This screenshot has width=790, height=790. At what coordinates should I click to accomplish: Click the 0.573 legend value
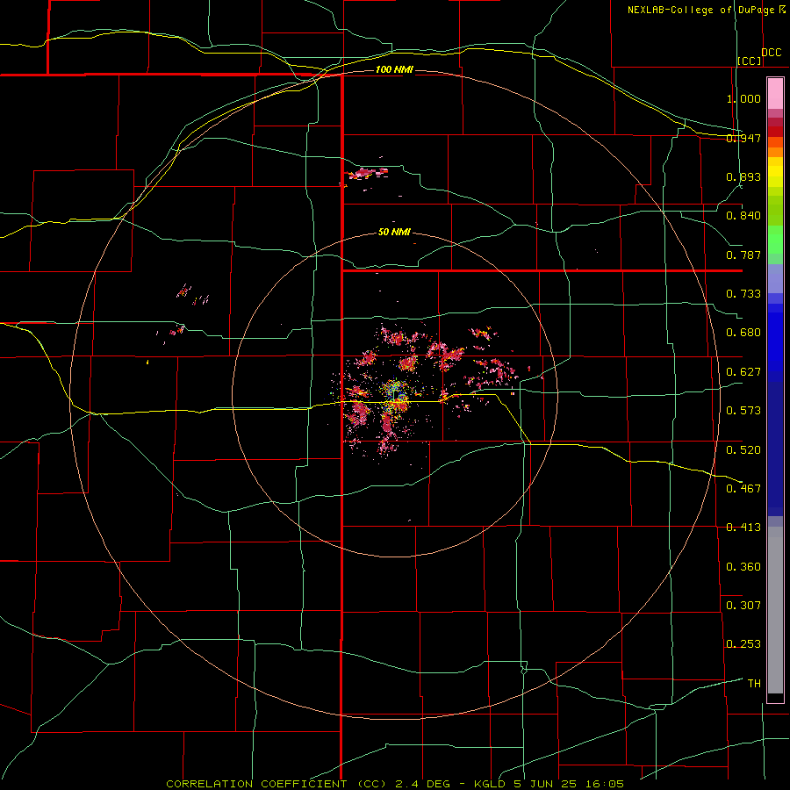pos(743,411)
